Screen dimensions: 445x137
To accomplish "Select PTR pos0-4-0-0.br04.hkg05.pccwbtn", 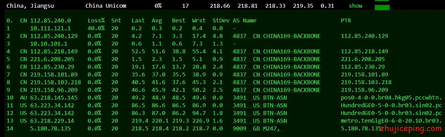I will tap(391, 97).
